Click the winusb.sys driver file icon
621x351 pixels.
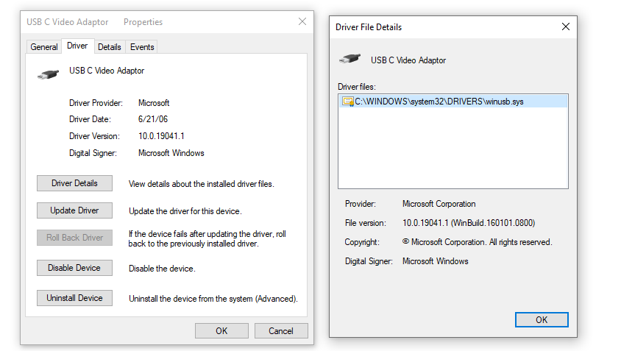[x=348, y=102]
